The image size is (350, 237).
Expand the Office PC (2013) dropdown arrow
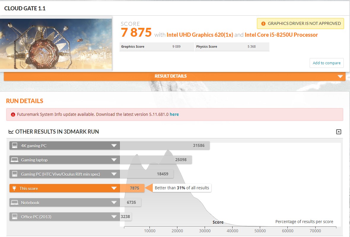(x=114, y=217)
